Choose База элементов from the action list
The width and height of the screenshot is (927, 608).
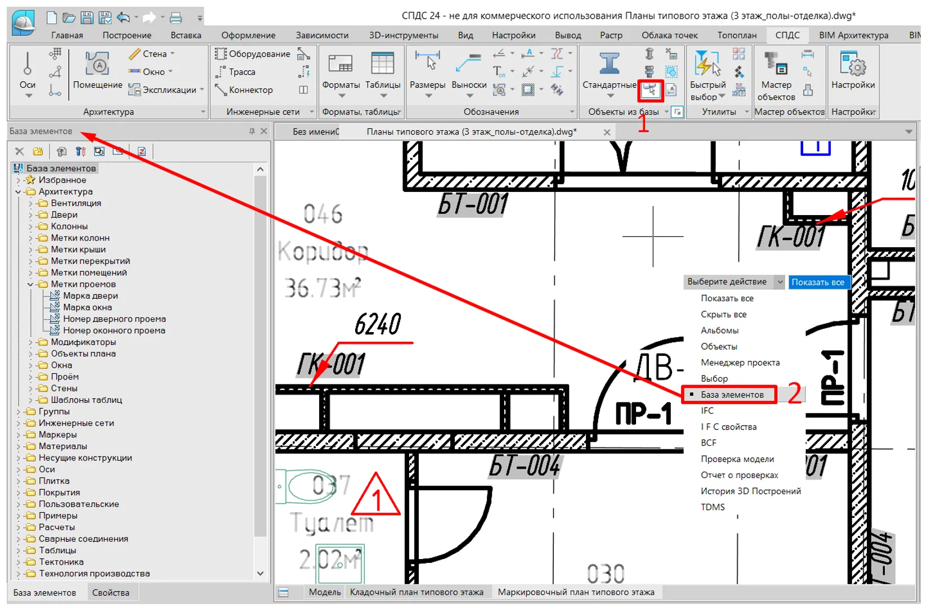(732, 395)
